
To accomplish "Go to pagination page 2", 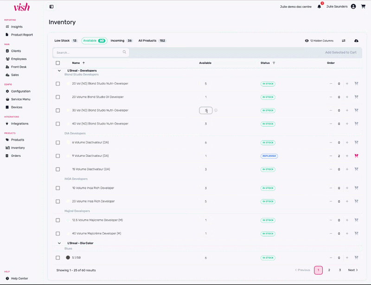I will tap(329, 270).
